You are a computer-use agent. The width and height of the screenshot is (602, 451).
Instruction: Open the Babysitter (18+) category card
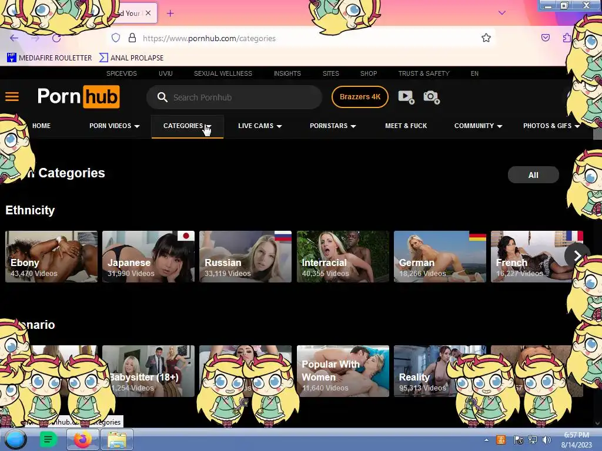pyautogui.click(x=149, y=371)
